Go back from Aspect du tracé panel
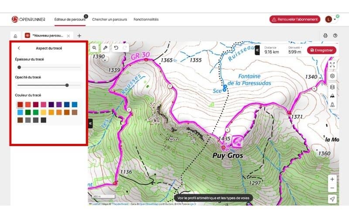 tap(19, 48)
